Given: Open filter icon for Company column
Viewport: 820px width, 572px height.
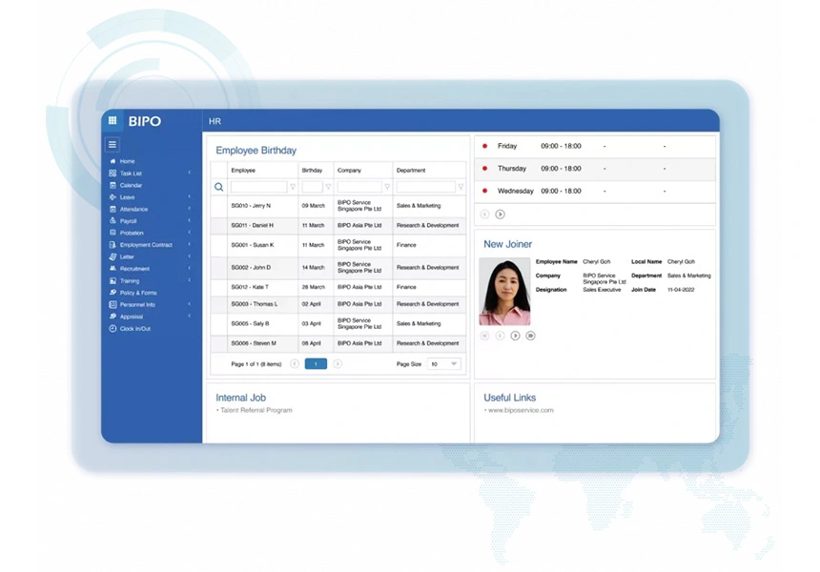Looking at the screenshot, I should click(388, 188).
